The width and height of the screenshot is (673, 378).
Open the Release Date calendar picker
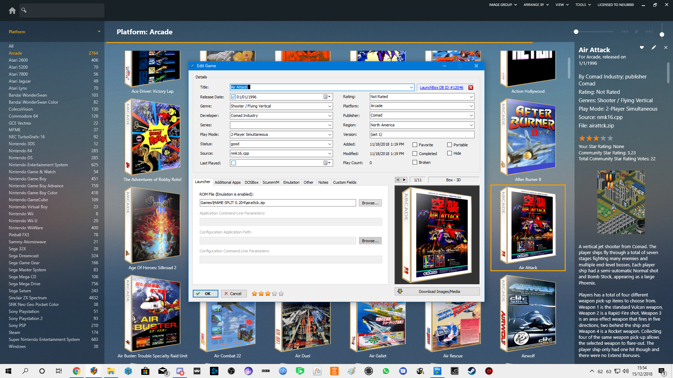[x=327, y=97]
